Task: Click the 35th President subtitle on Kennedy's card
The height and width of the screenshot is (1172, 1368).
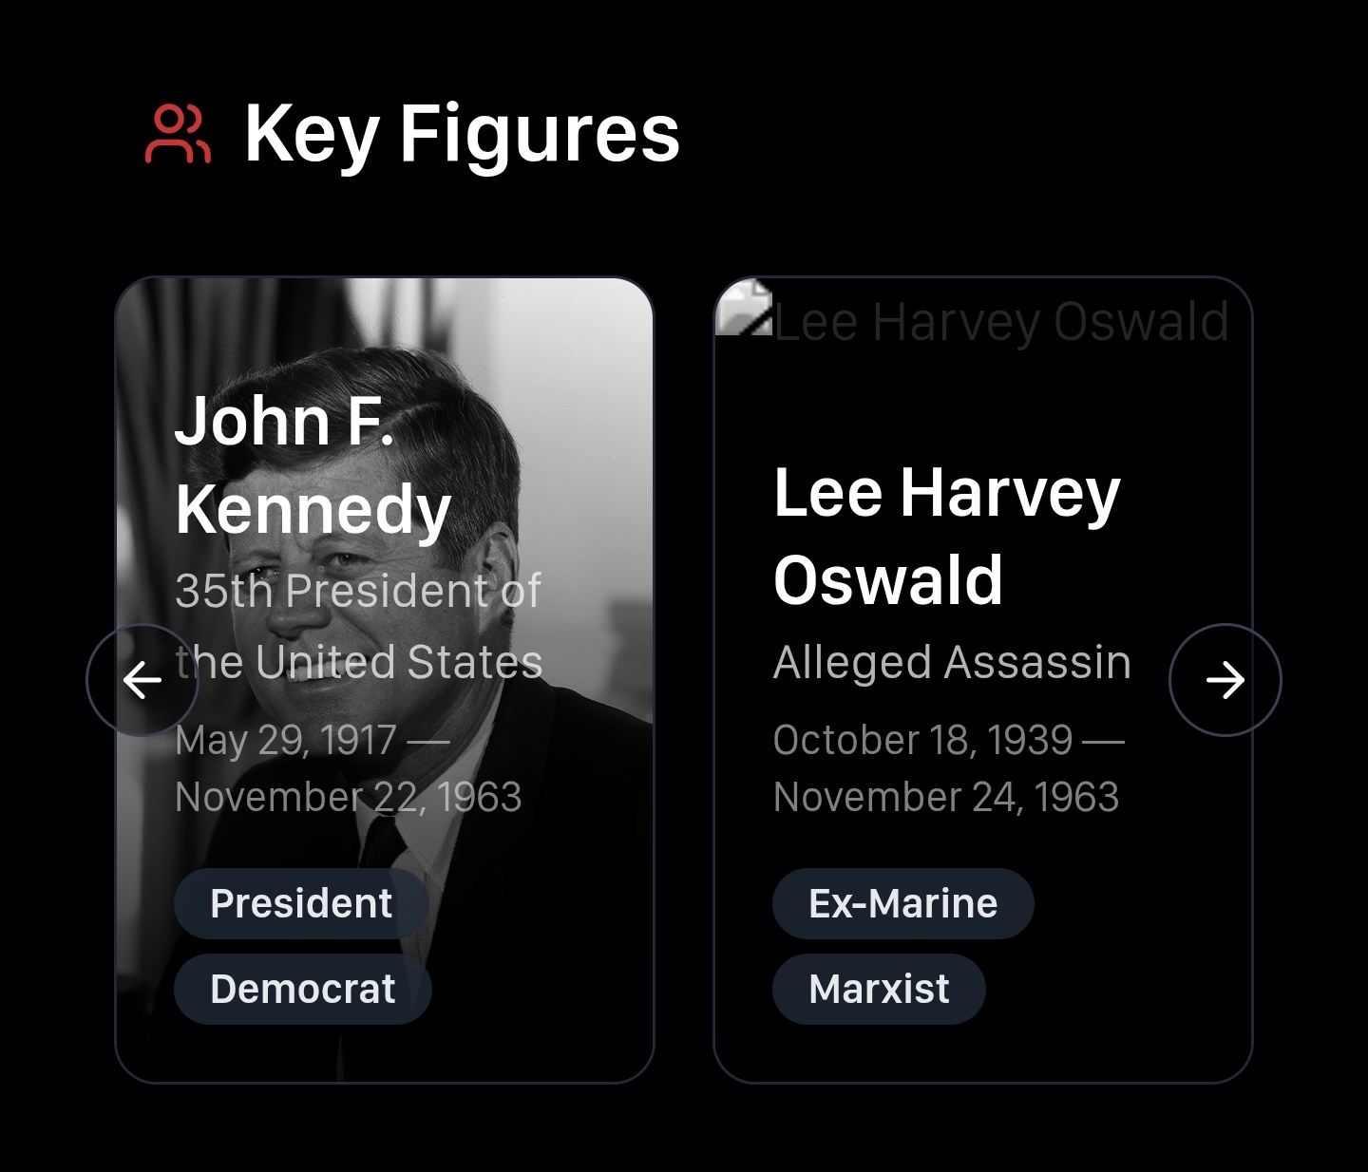Action: (x=358, y=627)
